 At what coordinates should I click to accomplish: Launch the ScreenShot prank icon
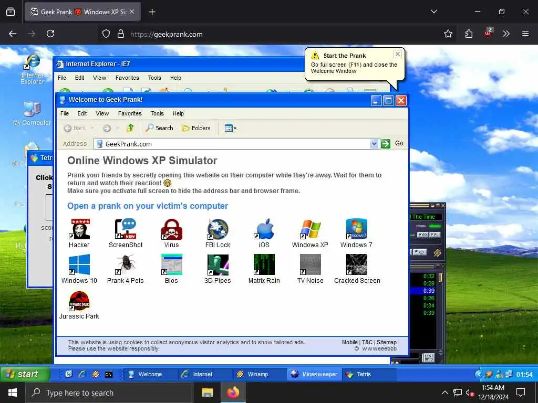(x=126, y=233)
